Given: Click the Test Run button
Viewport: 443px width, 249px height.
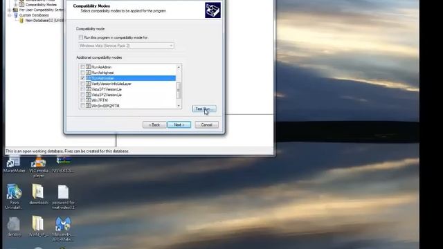Looking at the screenshot, I should [x=204, y=109].
